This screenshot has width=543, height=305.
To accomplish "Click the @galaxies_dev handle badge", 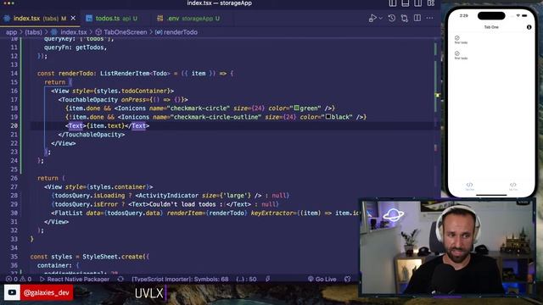I will pyautogui.click(x=47, y=292).
